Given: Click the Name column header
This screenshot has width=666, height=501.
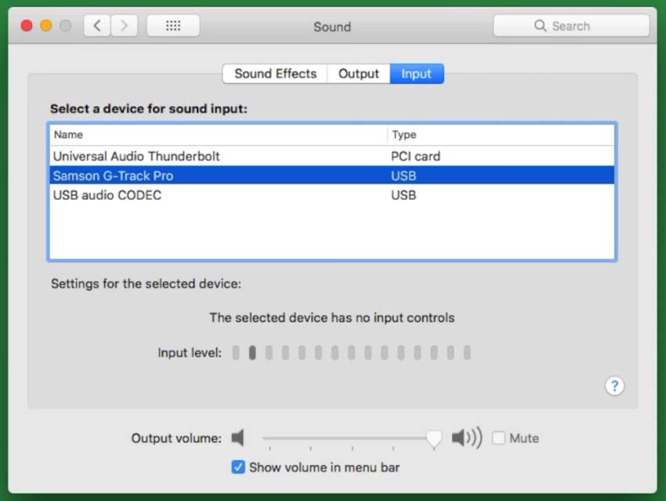Looking at the screenshot, I should tap(219, 135).
